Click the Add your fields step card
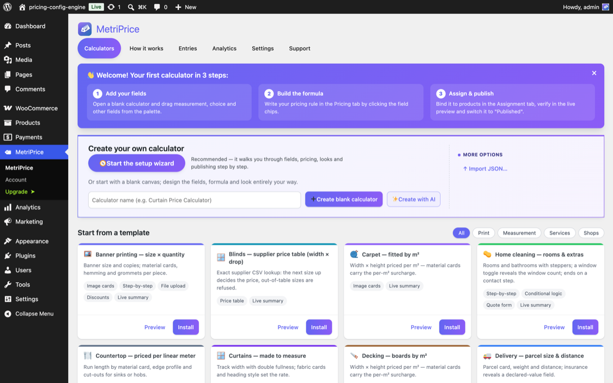 click(x=169, y=102)
